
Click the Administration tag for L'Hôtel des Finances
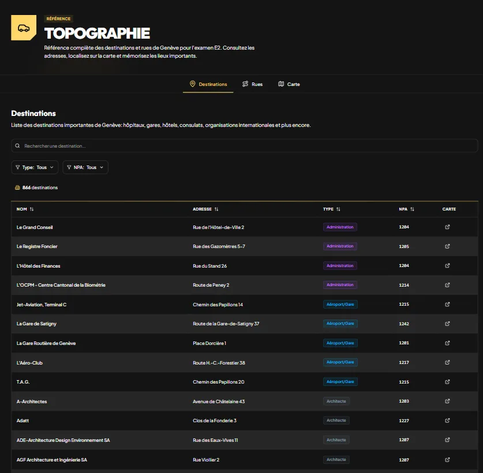click(340, 266)
